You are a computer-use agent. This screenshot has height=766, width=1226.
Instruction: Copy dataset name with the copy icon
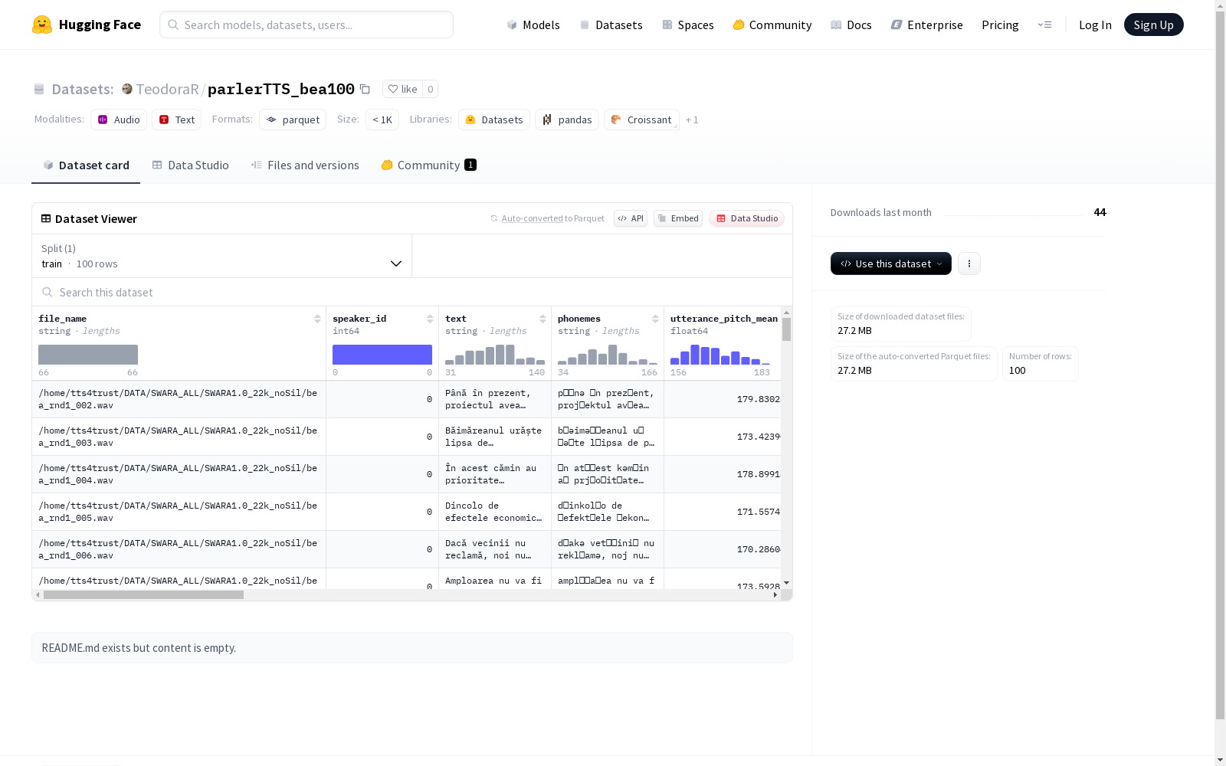[x=366, y=89]
